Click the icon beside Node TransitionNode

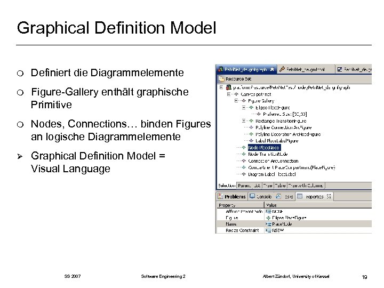click(244, 154)
